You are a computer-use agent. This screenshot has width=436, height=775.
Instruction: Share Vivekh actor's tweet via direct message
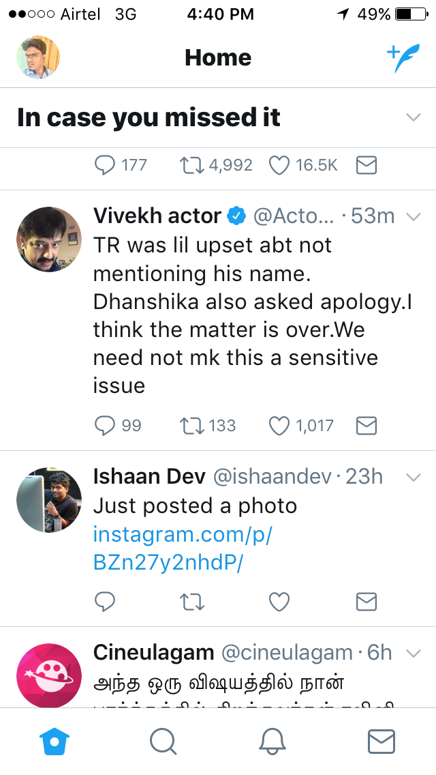pos(367,426)
